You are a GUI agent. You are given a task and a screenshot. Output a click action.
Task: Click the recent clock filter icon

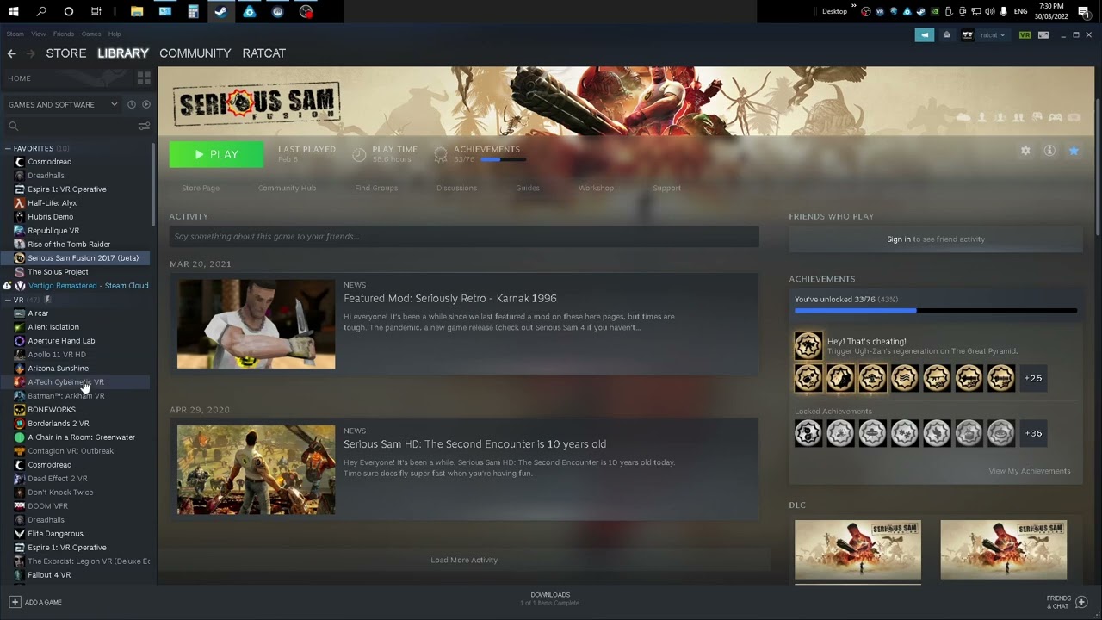click(131, 104)
